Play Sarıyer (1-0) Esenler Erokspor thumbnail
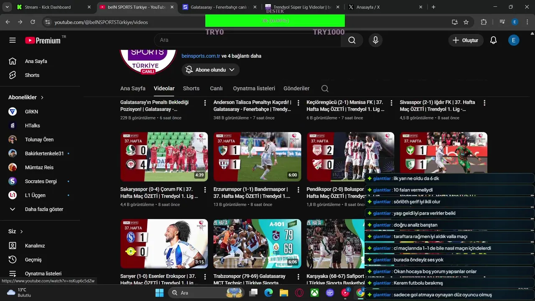The width and height of the screenshot is (535, 301). (164, 244)
